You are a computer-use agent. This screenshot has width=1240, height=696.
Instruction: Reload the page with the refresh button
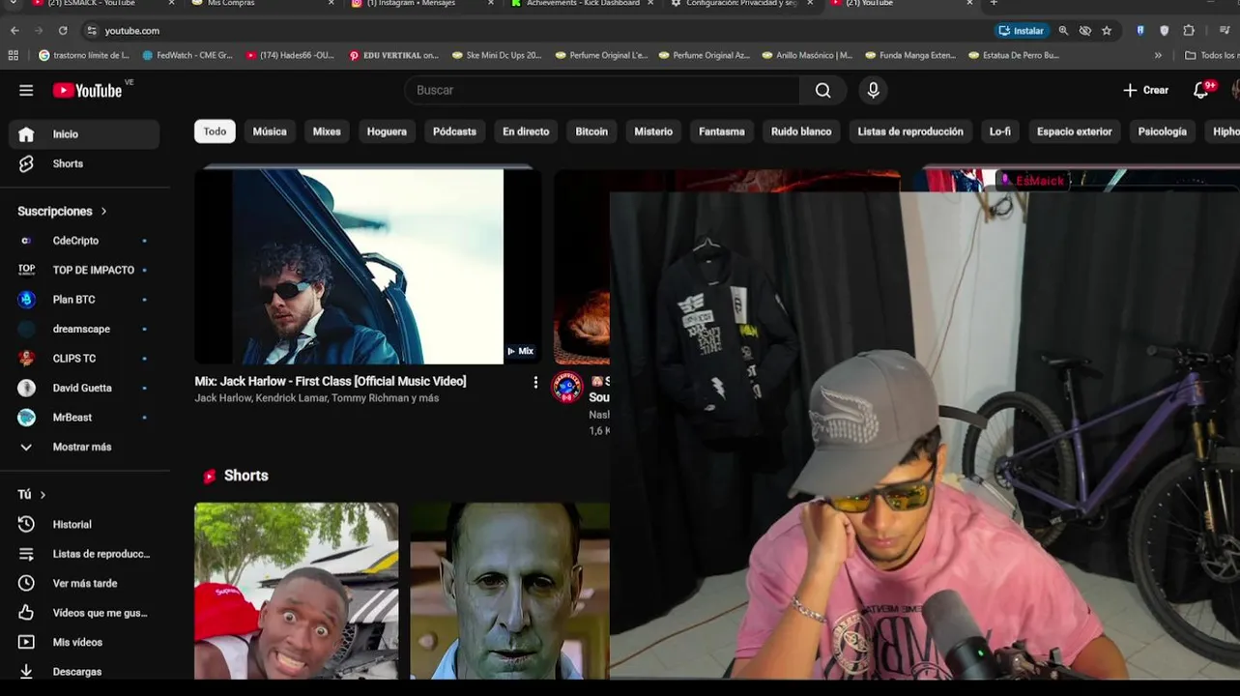pyautogui.click(x=63, y=31)
